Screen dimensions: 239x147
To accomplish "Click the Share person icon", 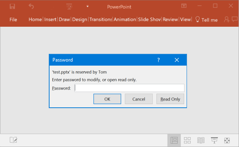I will pos(227,19).
